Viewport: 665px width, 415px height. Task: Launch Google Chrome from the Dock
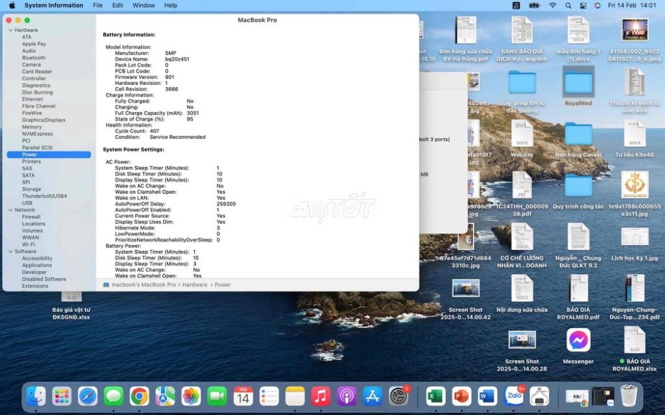click(140, 397)
